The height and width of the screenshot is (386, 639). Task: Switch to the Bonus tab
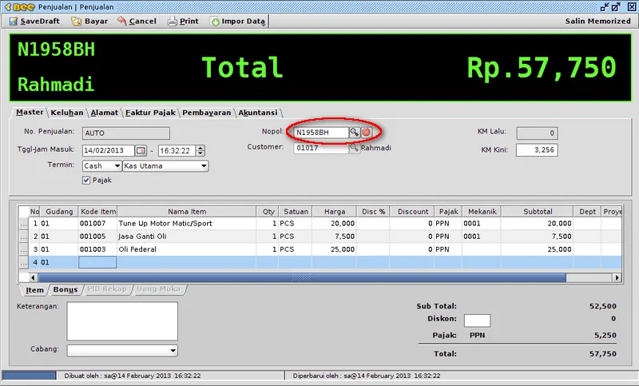[65, 289]
